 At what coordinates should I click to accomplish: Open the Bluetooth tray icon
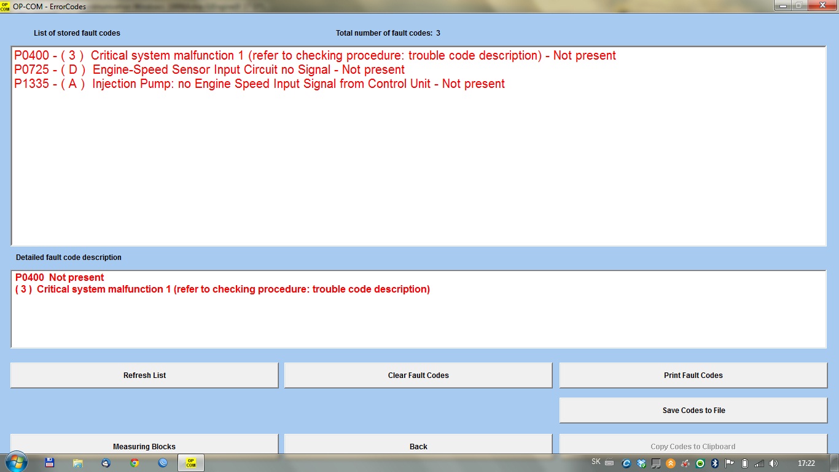click(x=715, y=463)
